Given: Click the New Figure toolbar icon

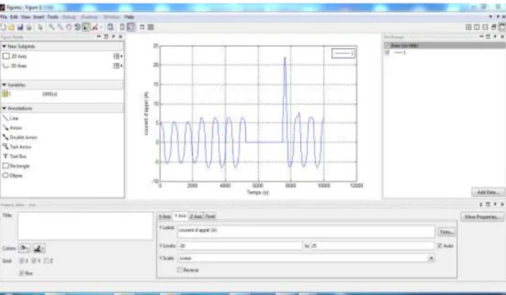Looking at the screenshot, I should [x=3, y=28].
